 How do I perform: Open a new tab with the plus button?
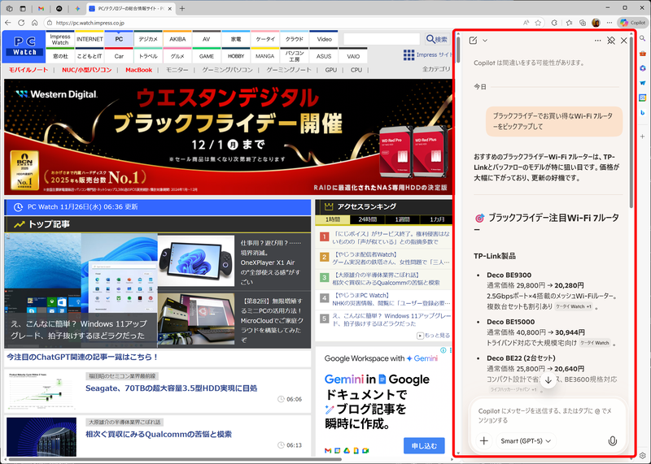[x=181, y=8]
